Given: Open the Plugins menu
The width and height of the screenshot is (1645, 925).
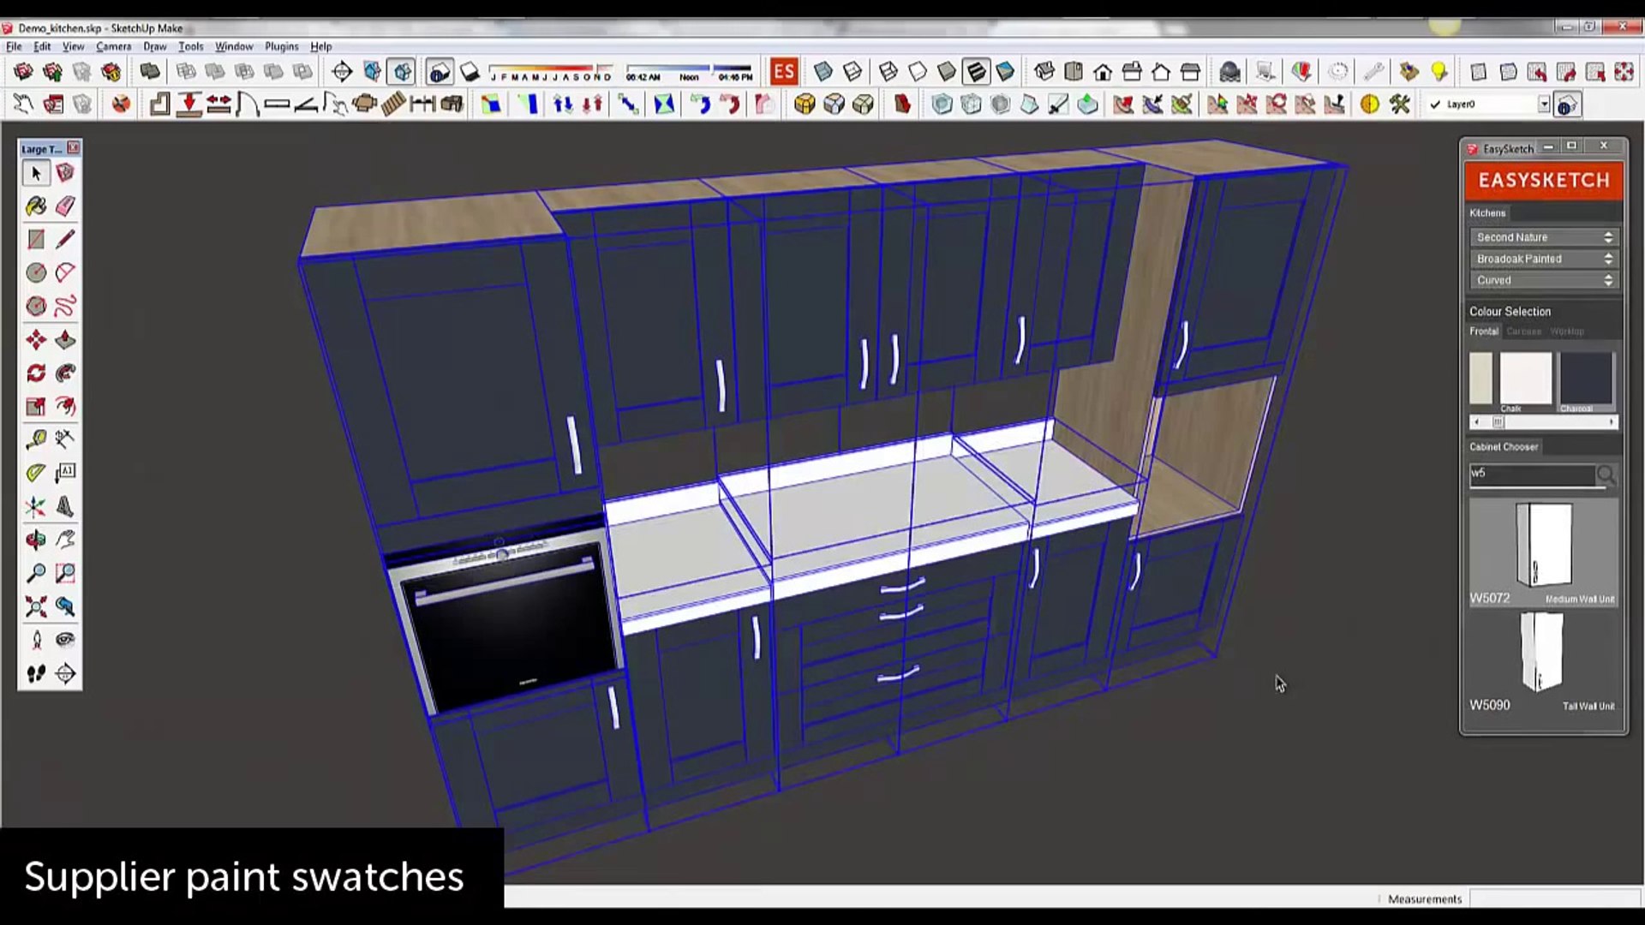Looking at the screenshot, I should [281, 46].
